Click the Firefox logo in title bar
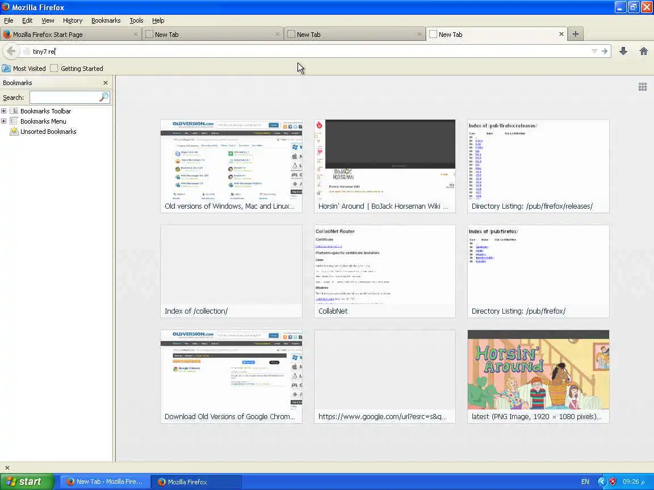 tap(6, 7)
